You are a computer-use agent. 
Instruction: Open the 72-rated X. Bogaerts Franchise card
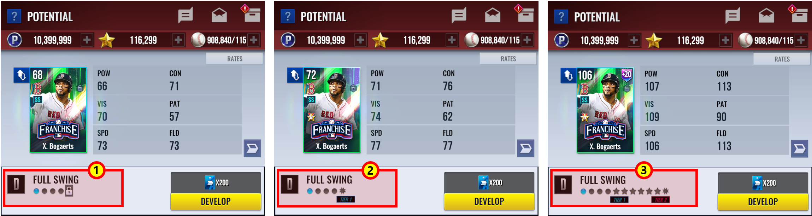pos(332,110)
